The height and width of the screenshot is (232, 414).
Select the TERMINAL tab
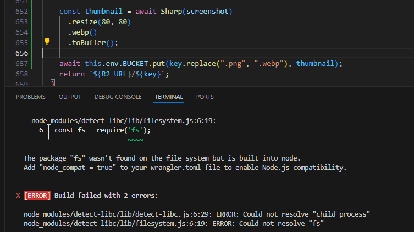click(169, 97)
